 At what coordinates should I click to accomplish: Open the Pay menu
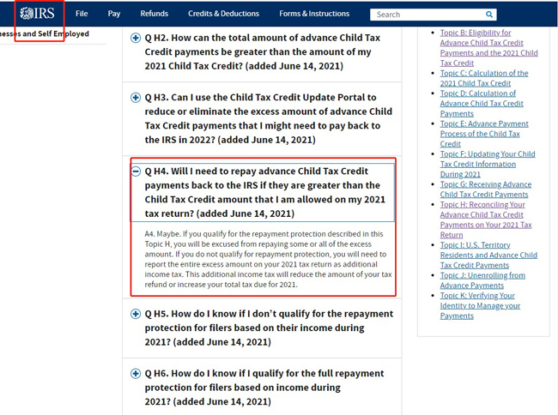pos(114,14)
